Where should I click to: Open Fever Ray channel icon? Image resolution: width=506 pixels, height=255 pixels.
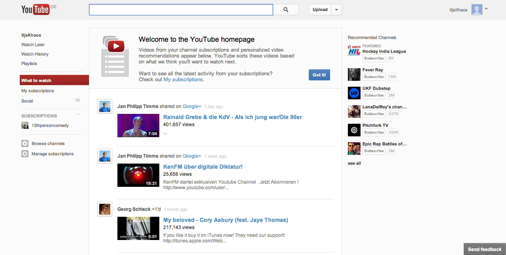[354, 74]
